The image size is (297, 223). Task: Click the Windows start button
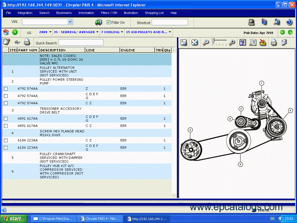(14, 219)
